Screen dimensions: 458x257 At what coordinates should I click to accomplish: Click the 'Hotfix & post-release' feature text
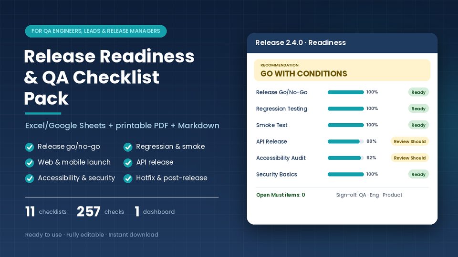pos(171,178)
